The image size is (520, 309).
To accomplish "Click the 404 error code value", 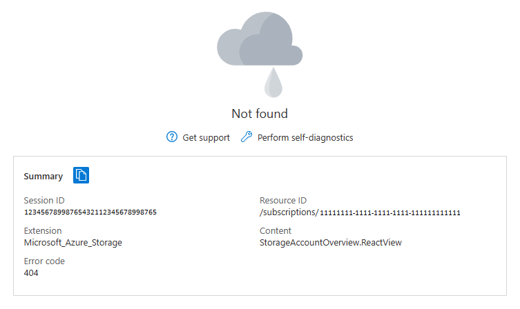I will click(31, 272).
